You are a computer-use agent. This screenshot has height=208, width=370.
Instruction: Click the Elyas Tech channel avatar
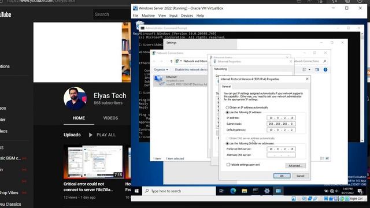[75, 98]
